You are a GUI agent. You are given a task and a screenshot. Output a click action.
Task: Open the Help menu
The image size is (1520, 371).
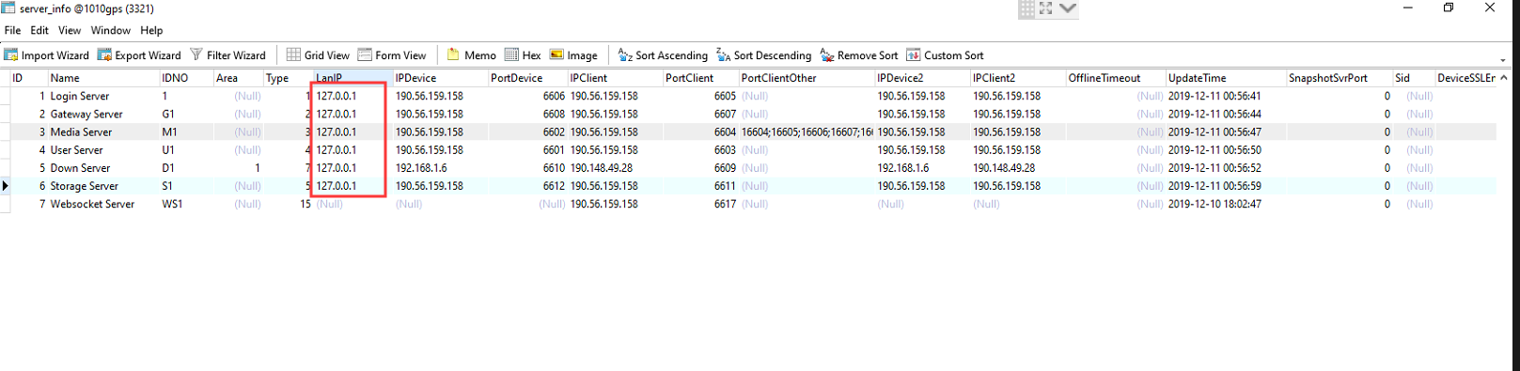(x=151, y=30)
